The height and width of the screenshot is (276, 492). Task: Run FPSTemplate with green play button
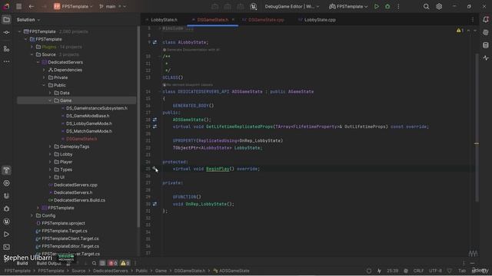click(377, 6)
